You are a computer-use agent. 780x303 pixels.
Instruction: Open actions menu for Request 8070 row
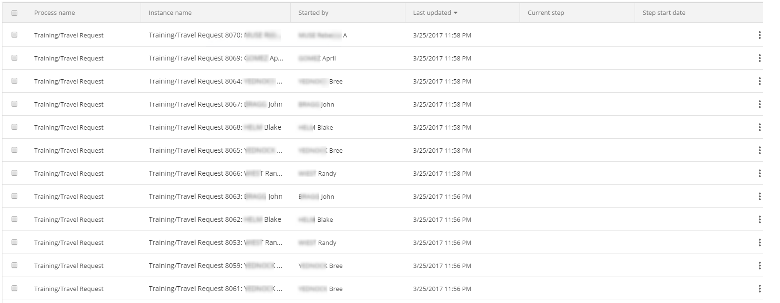(x=759, y=35)
